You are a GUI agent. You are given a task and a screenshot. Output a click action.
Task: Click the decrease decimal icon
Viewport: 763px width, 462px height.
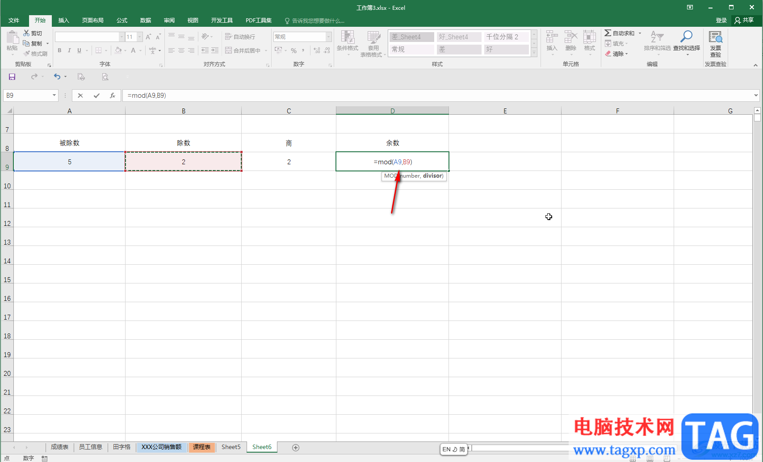[327, 50]
